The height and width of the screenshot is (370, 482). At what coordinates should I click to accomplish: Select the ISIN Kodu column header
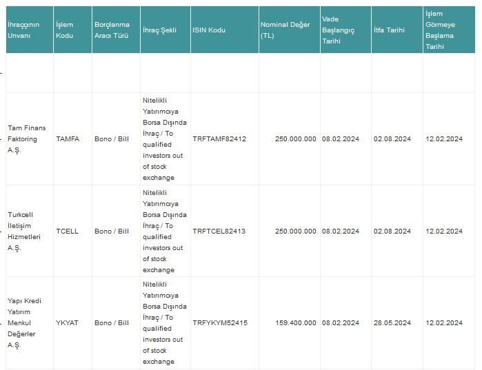225,30
